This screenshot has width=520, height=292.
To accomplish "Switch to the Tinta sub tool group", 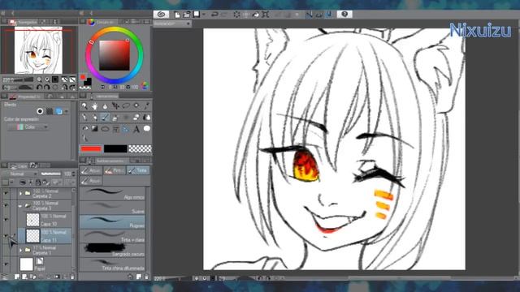I will coord(138,170).
